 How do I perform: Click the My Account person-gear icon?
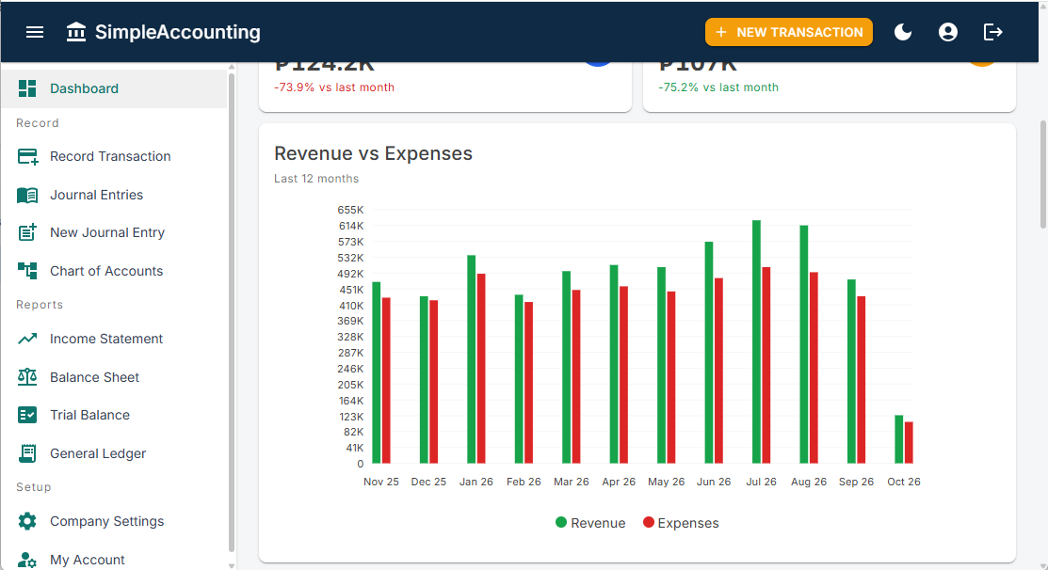[x=27, y=560]
